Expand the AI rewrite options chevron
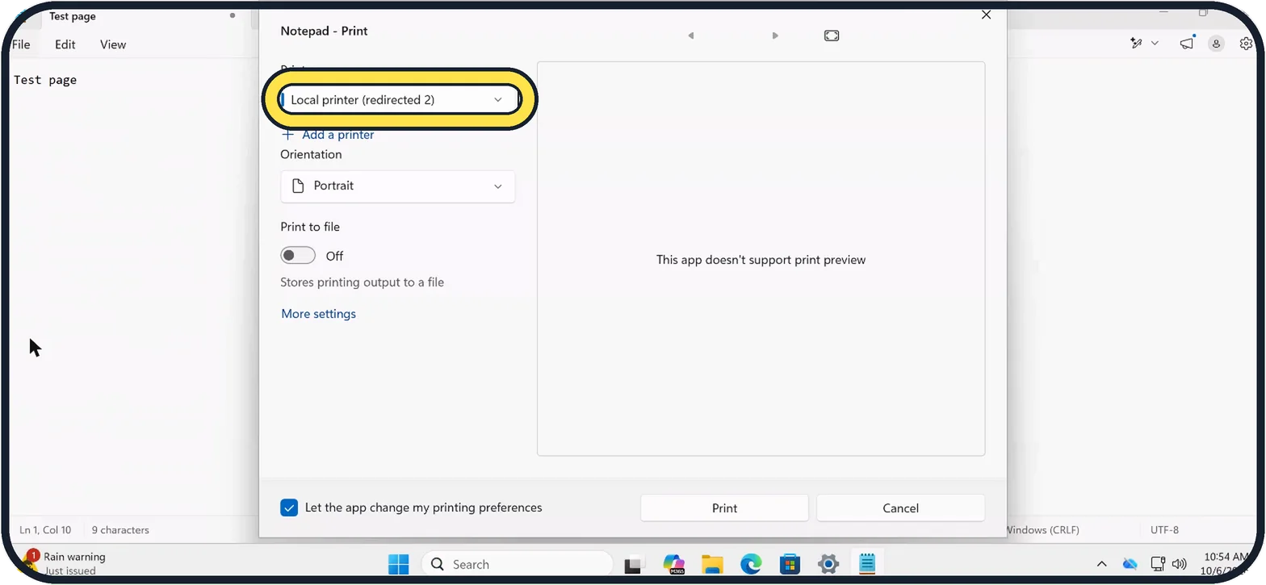Screen dimensions: 1266x585 [x=1155, y=44]
